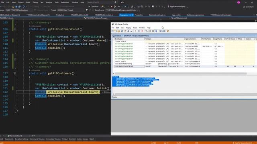The width and height of the screenshot is (257, 144).
Task: Pin the Program.cs tab
Action: pos(130,15)
